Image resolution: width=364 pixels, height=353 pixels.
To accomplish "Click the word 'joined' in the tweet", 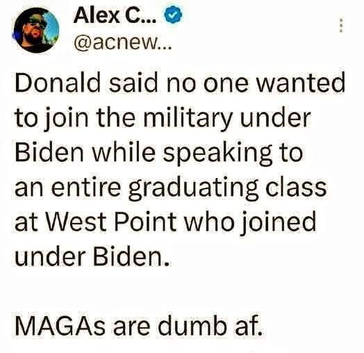I will (x=280, y=224).
